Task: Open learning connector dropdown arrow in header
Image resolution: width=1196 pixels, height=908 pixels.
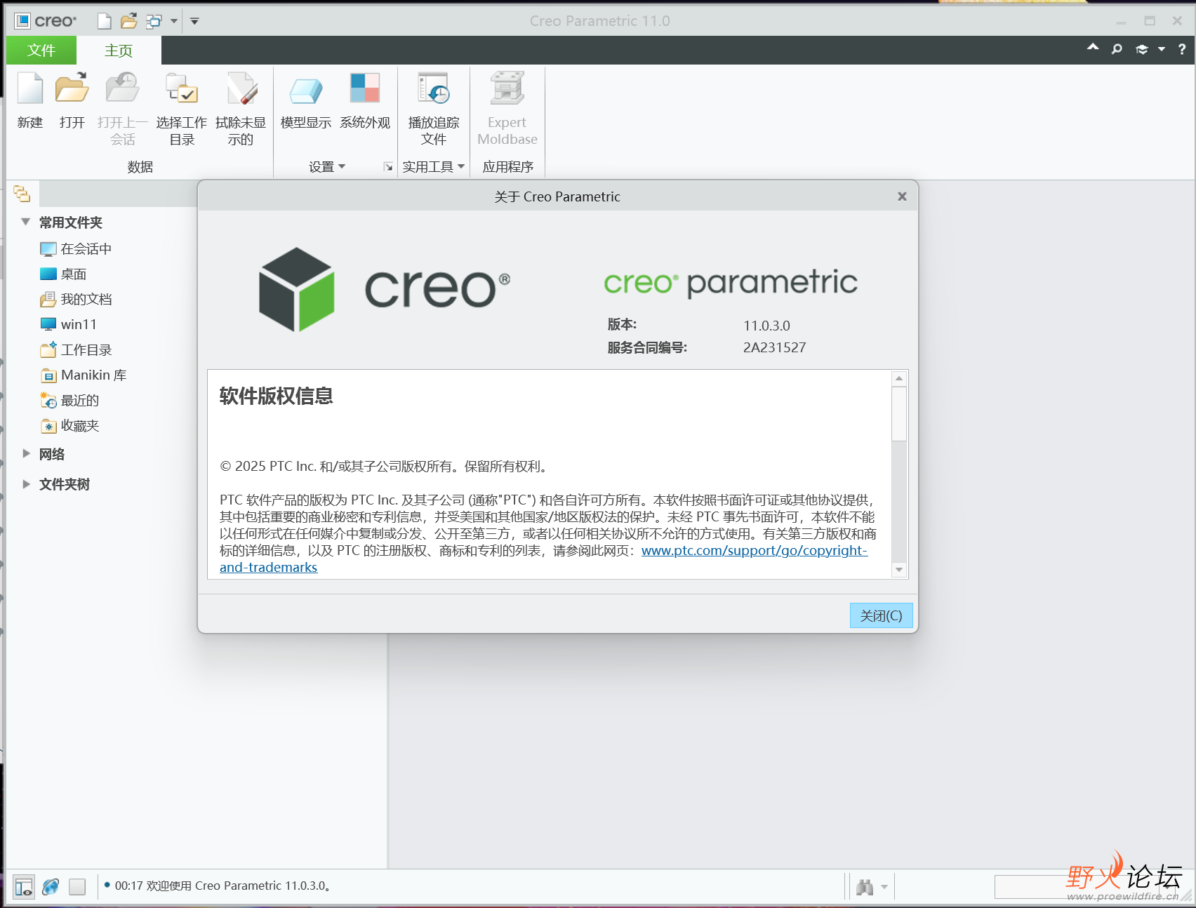Action: (1162, 49)
